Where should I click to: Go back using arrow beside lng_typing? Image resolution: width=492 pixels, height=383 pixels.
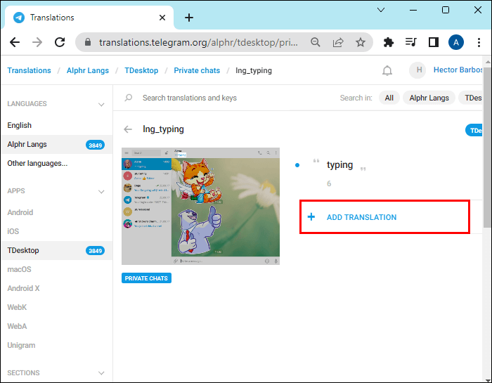(128, 129)
